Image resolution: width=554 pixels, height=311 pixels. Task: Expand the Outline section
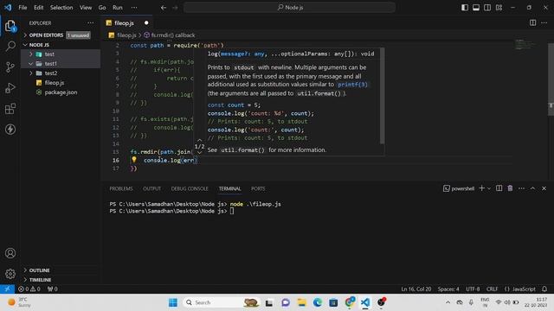[61, 270]
